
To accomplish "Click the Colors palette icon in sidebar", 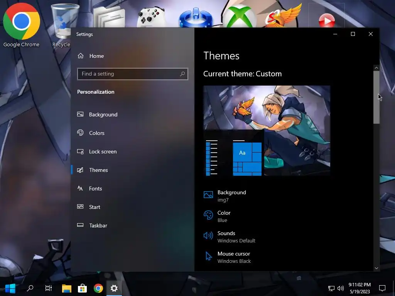I will pyautogui.click(x=80, y=133).
